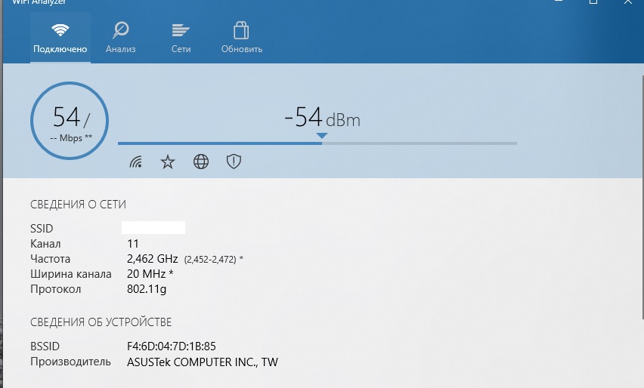Viewport: 644px width, 388px height.
Task: Open the Подключено tab
Action: [60, 38]
